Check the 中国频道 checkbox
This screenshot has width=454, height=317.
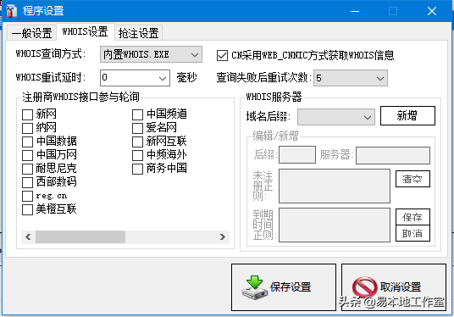coord(137,114)
